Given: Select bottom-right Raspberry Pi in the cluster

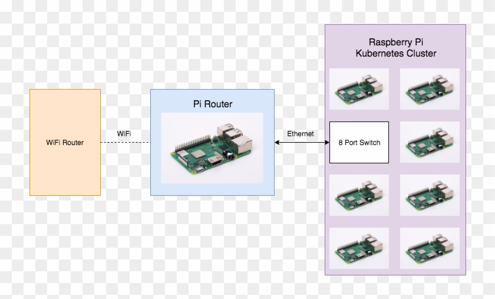Looking at the screenshot, I should 430,248.
